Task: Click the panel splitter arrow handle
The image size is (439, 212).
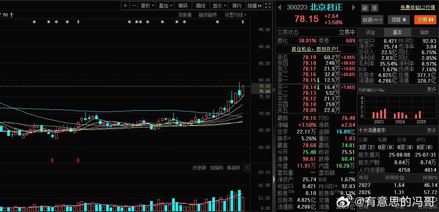Action: [x=274, y=179]
